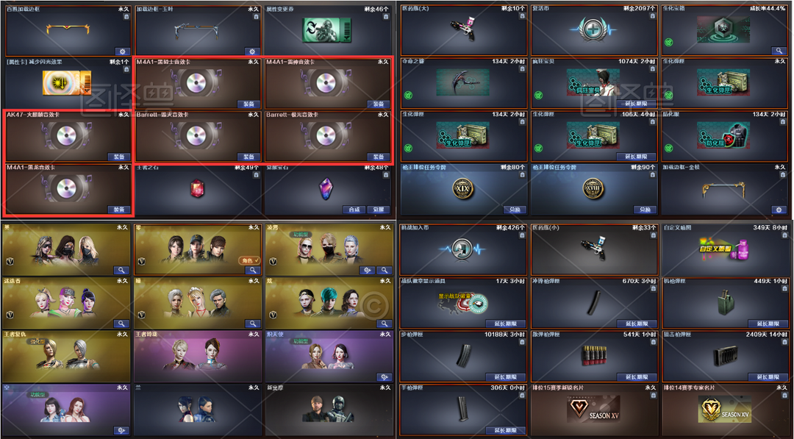Screen dimensions: 794x439
Task: Equip the M4A1-雷神音效卡 sound card
Action: 379,104
